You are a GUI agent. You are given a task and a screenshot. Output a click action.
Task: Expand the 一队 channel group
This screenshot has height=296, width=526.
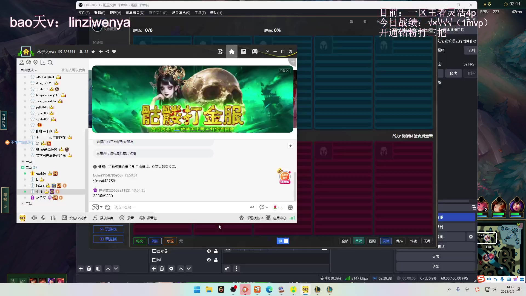click(23, 161)
